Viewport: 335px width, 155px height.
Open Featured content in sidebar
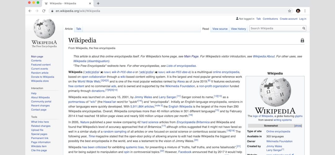click(x=41, y=65)
